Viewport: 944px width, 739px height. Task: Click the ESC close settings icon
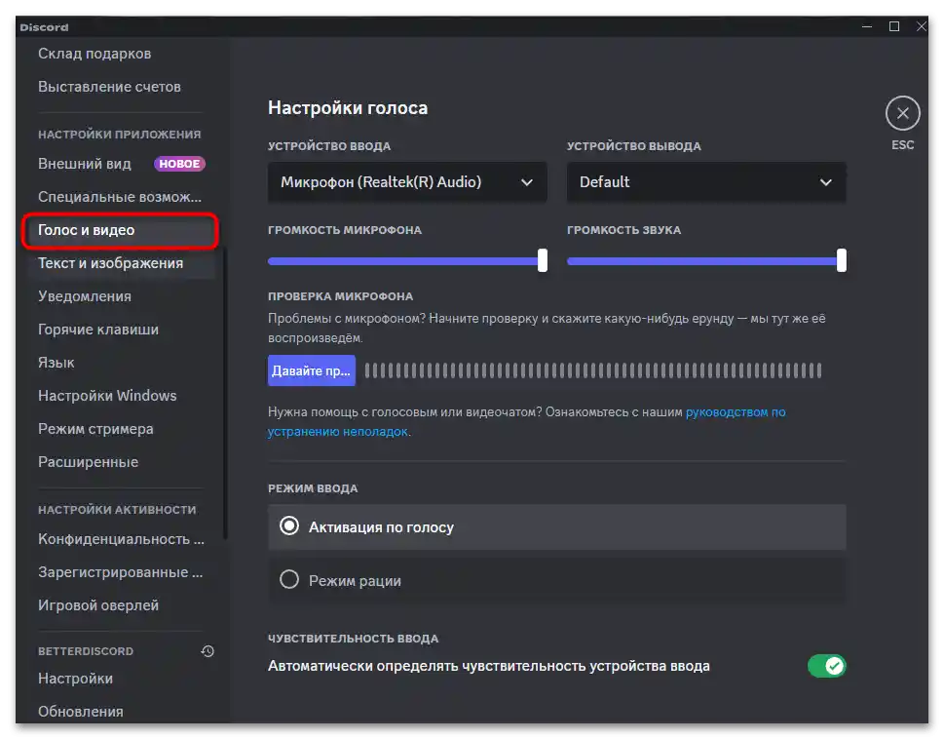point(902,114)
